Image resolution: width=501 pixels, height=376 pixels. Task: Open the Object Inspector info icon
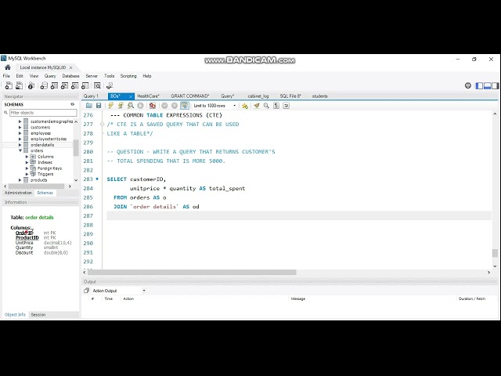[x=31, y=85]
